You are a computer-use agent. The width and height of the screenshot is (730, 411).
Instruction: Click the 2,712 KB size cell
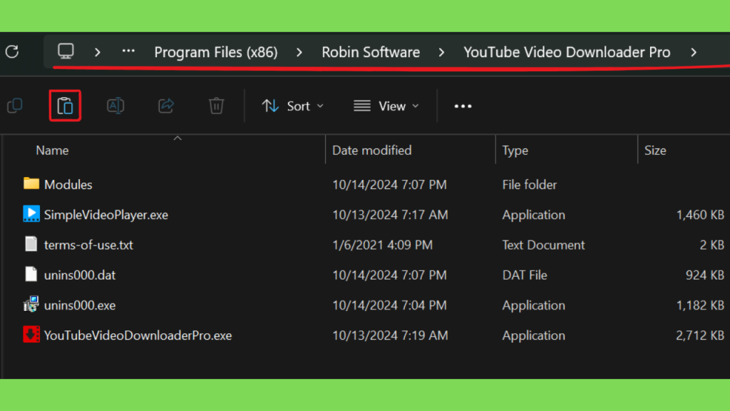700,335
